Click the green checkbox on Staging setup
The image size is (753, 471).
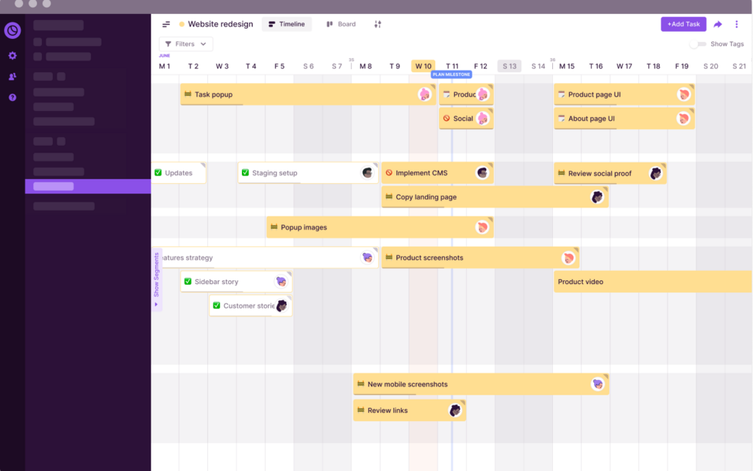[245, 173]
